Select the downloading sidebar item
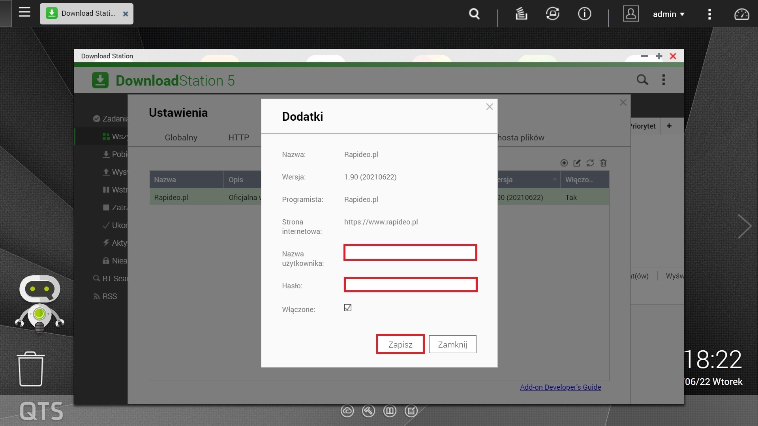758x426 pixels. [114, 154]
